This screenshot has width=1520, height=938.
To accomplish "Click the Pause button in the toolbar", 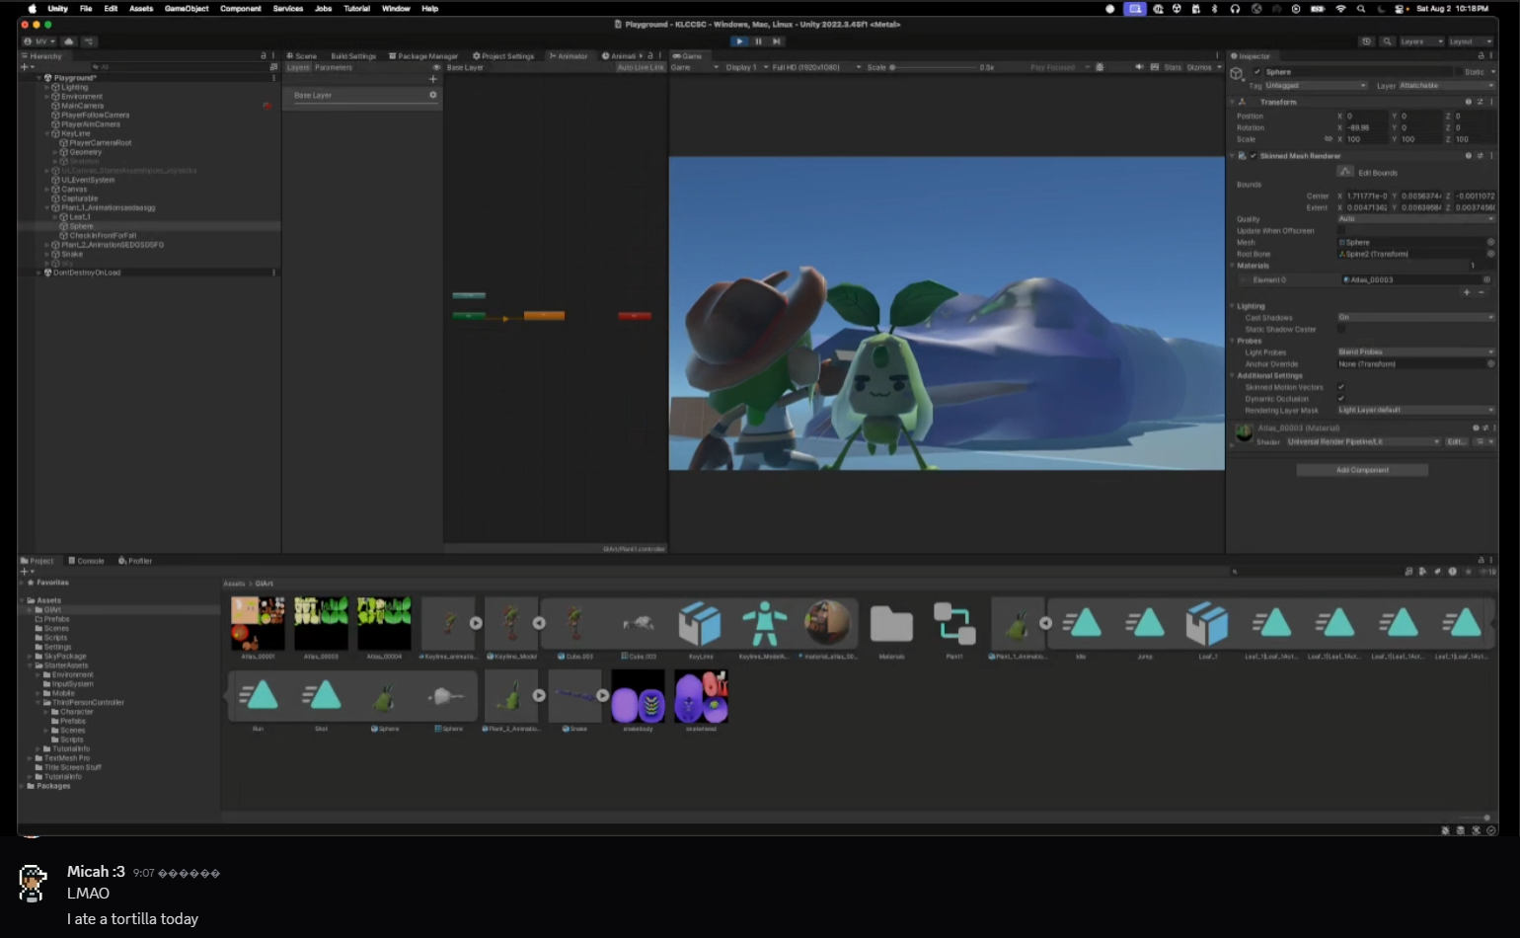I will 758,41.
